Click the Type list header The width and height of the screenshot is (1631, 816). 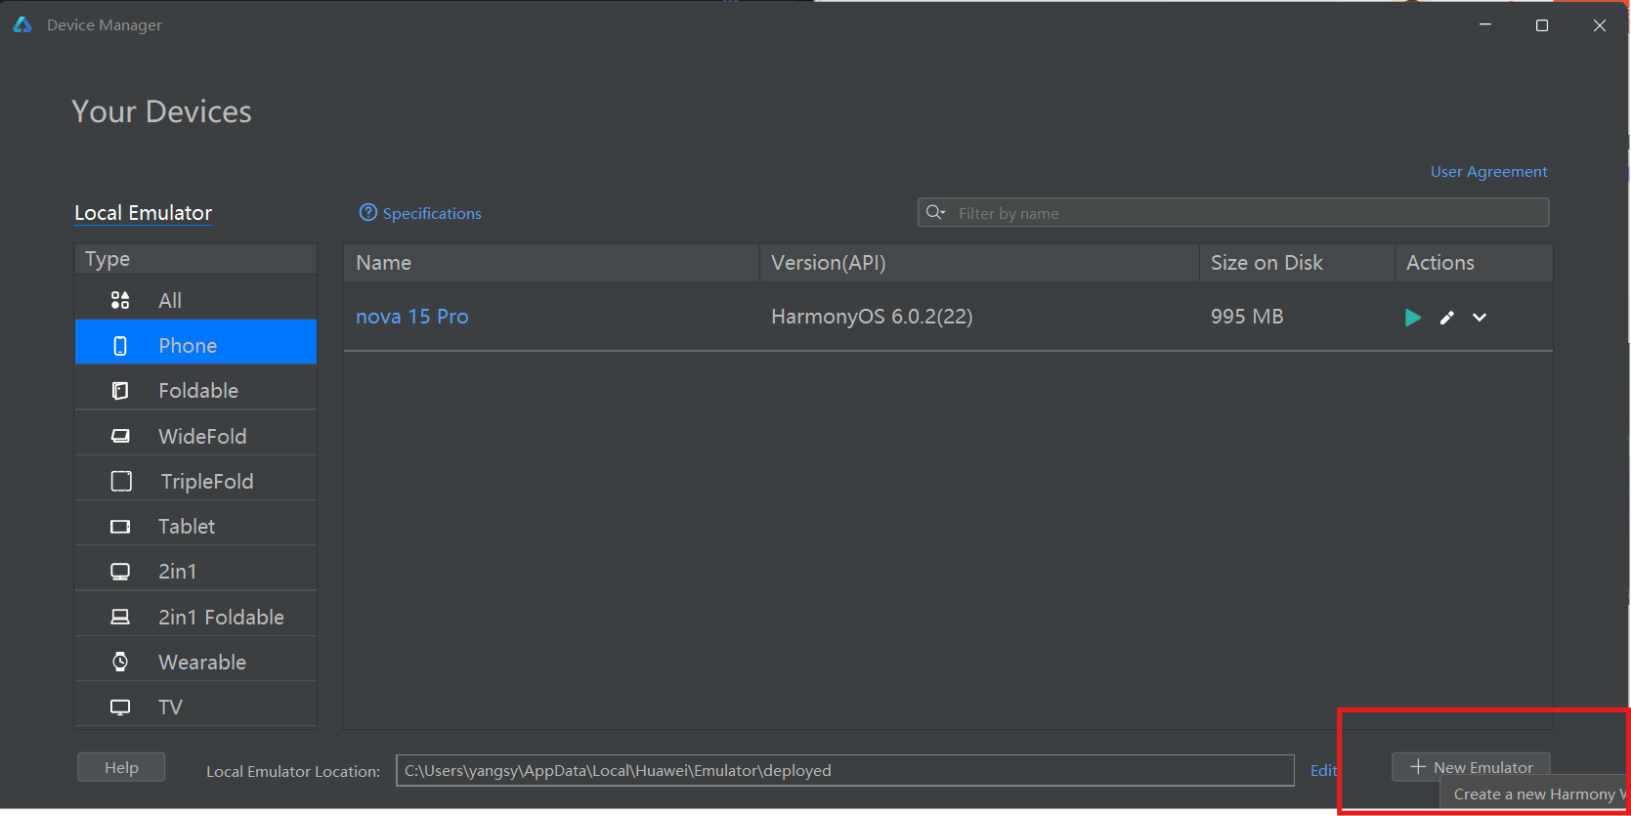195,259
